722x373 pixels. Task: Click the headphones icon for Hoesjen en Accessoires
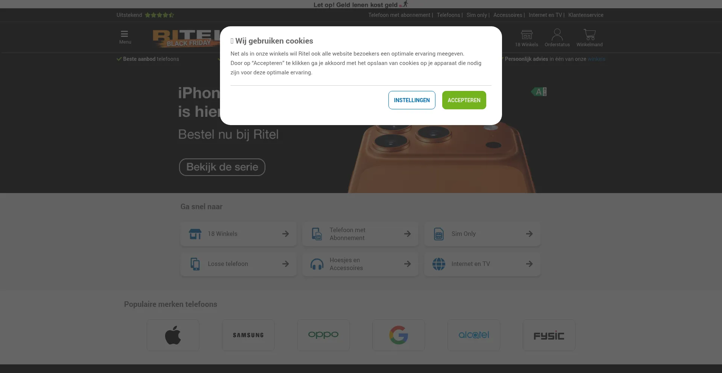(x=317, y=264)
